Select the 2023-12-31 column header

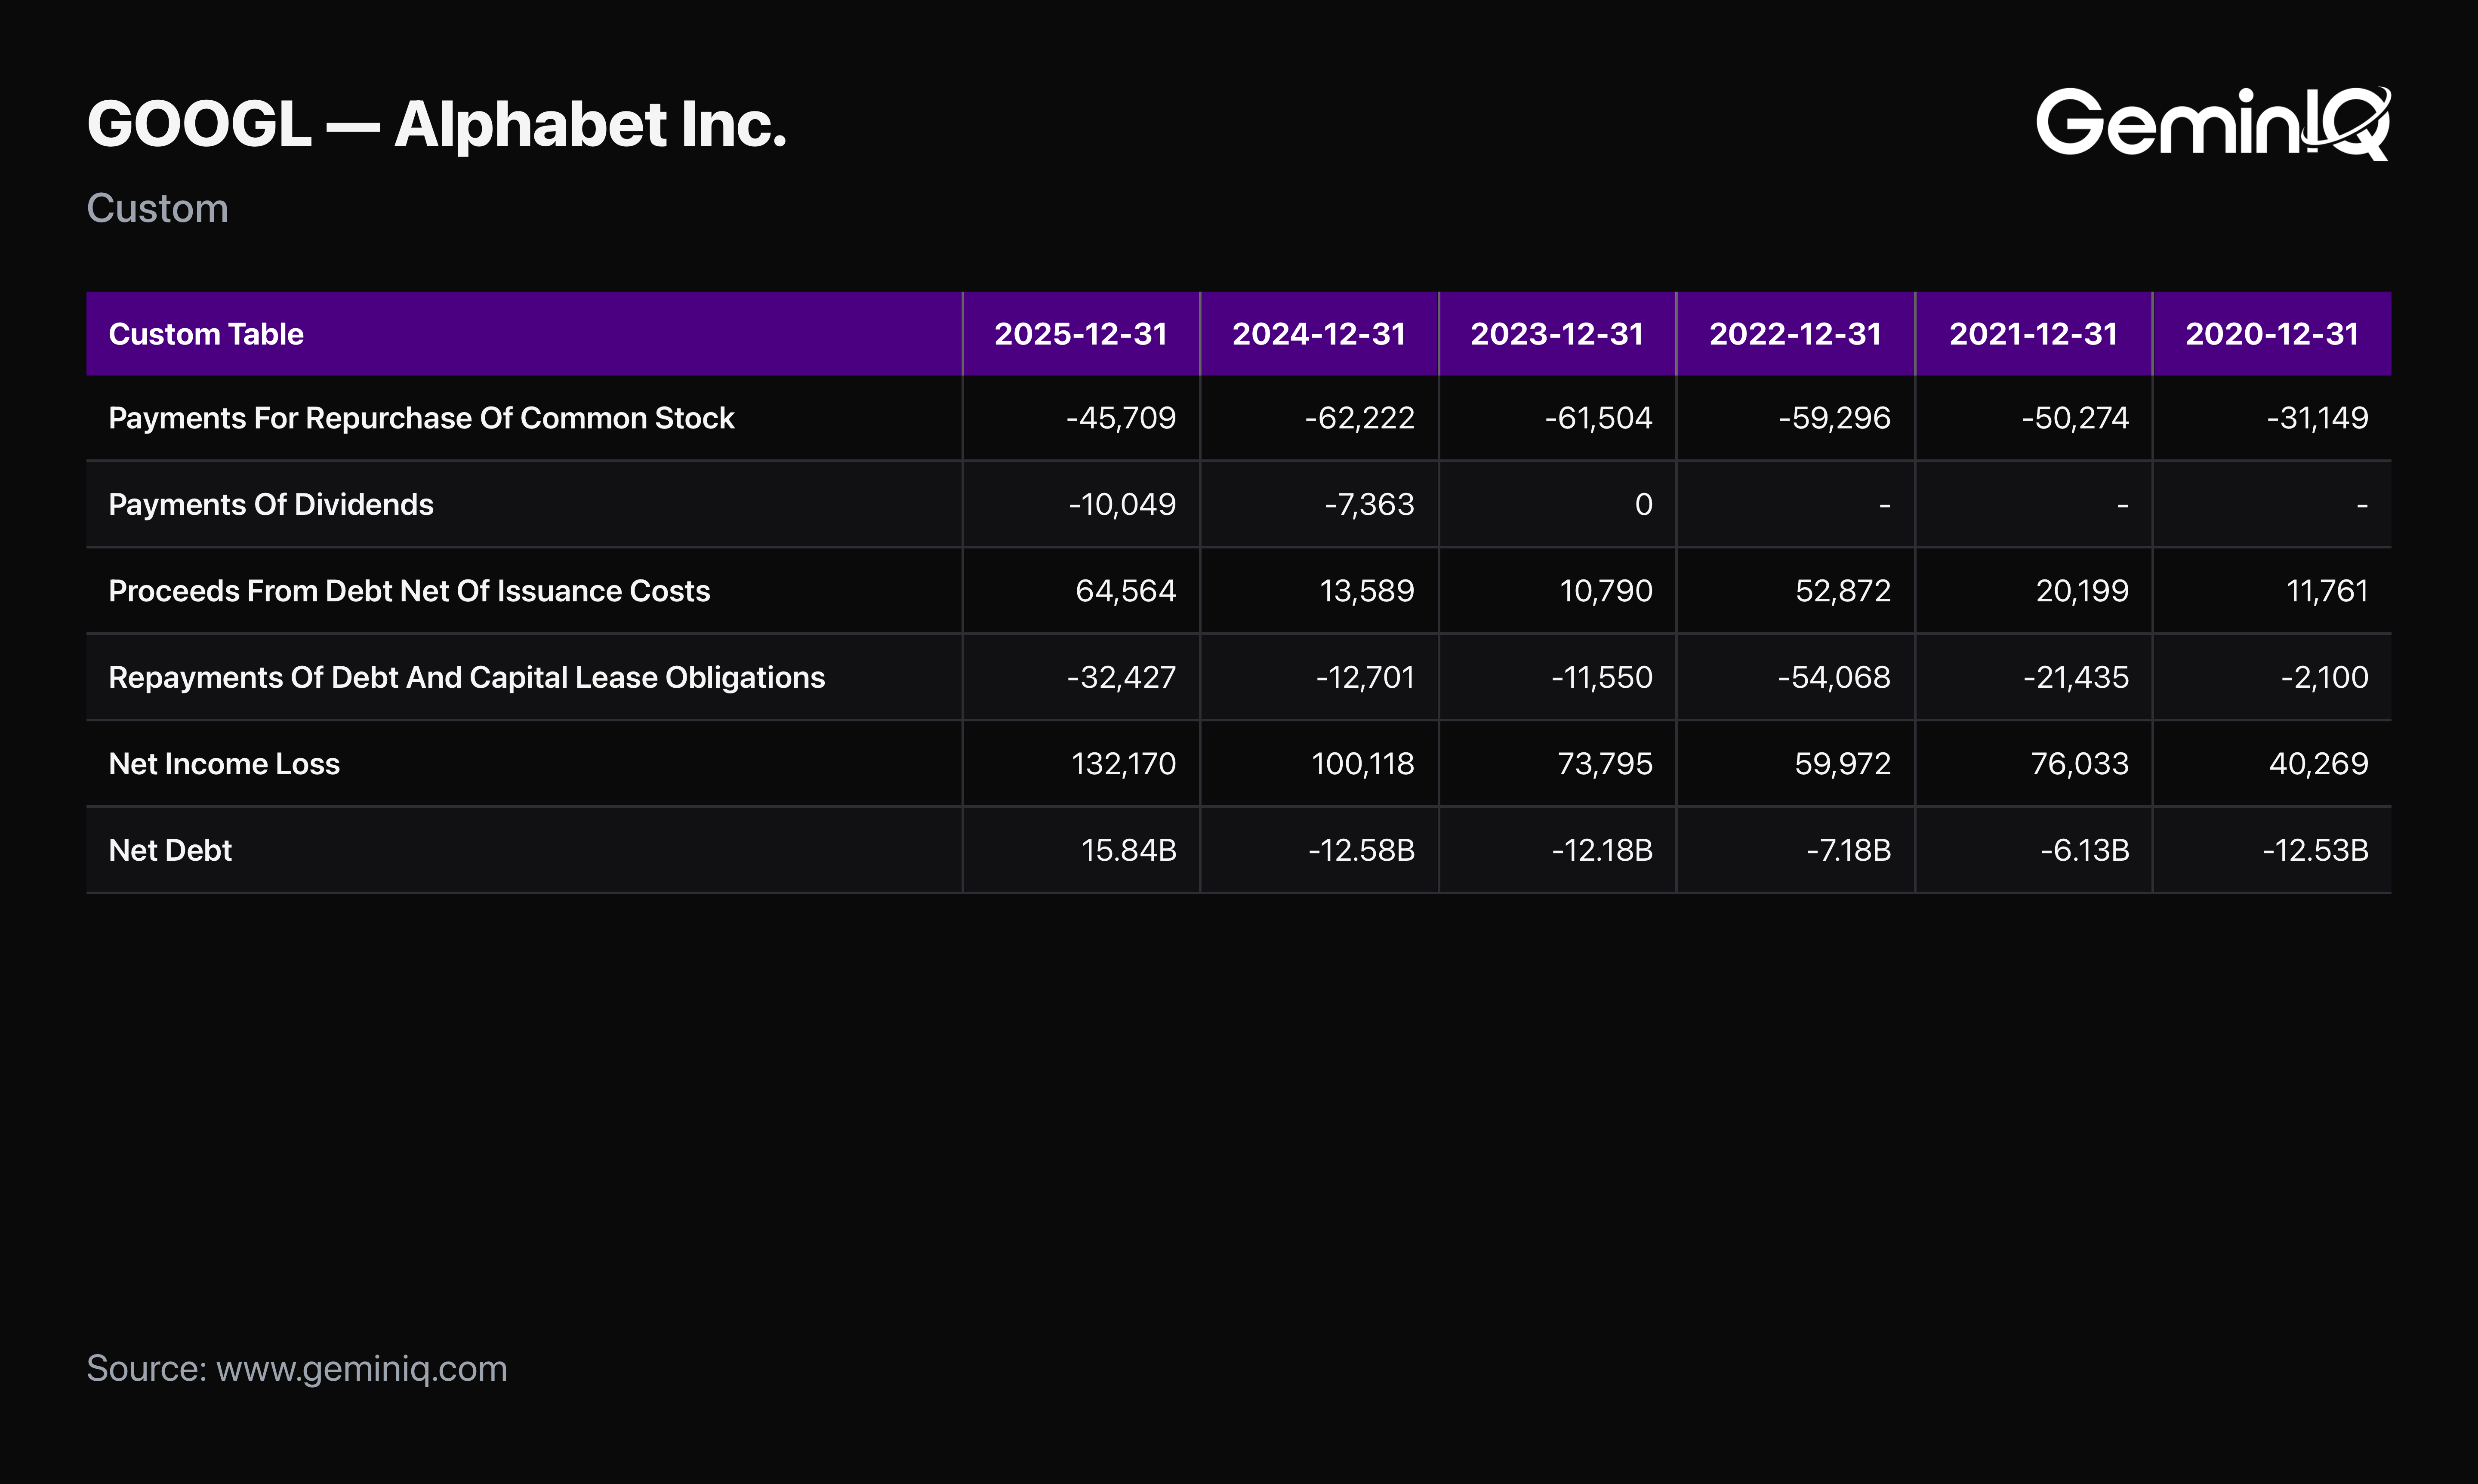pos(1557,334)
